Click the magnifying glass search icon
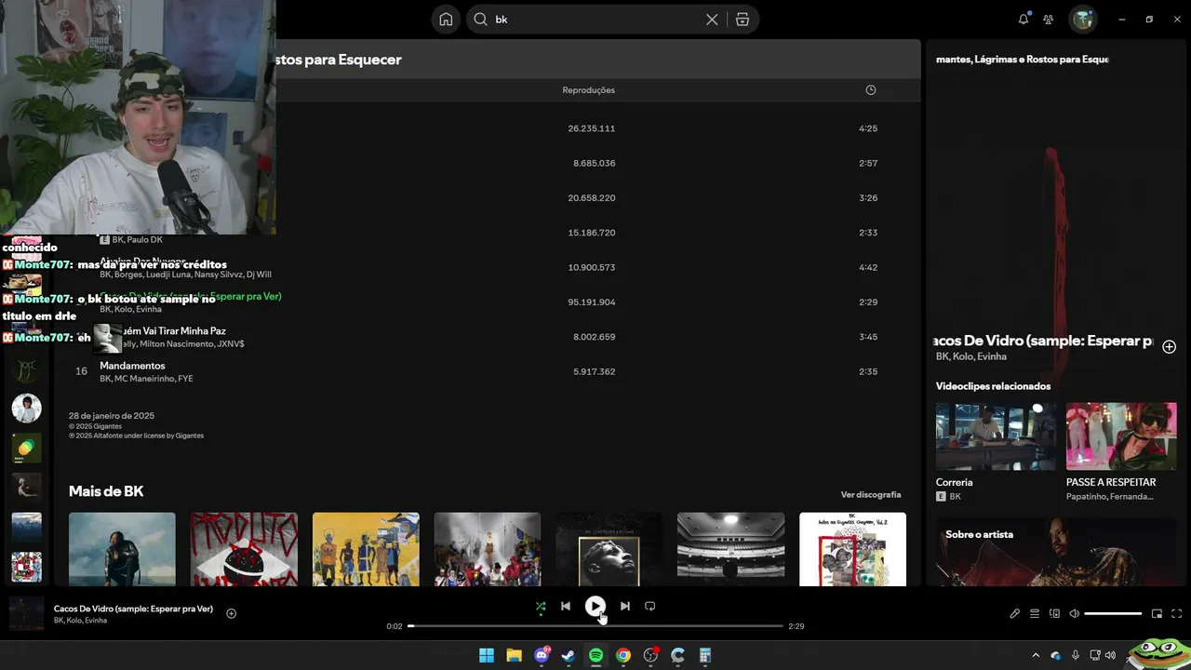The image size is (1191, 670). point(480,20)
